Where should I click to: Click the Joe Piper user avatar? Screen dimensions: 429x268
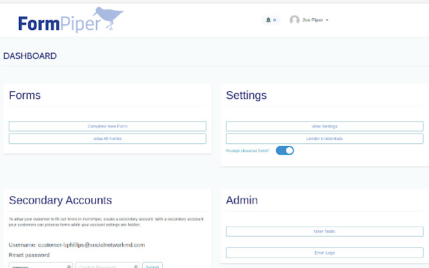(x=294, y=19)
